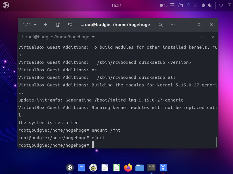The image size is (233, 174).
Task: Close the terminal window
Action: (211, 25)
